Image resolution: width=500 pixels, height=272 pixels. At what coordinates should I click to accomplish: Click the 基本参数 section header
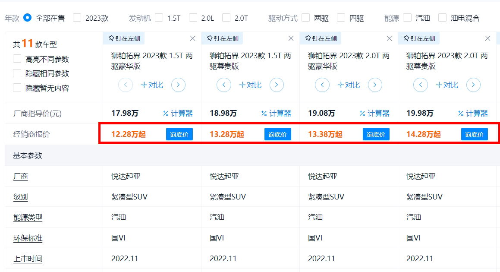[x=28, y=155]
